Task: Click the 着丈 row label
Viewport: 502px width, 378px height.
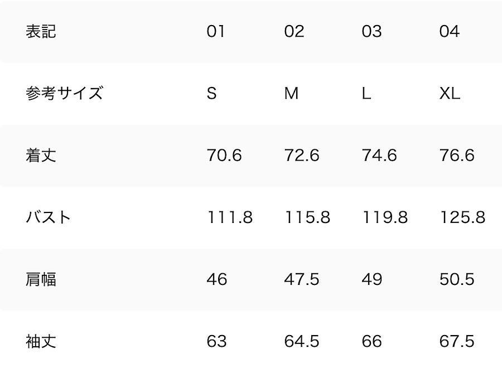Action: pyautogui.click(x=41, y=155)
